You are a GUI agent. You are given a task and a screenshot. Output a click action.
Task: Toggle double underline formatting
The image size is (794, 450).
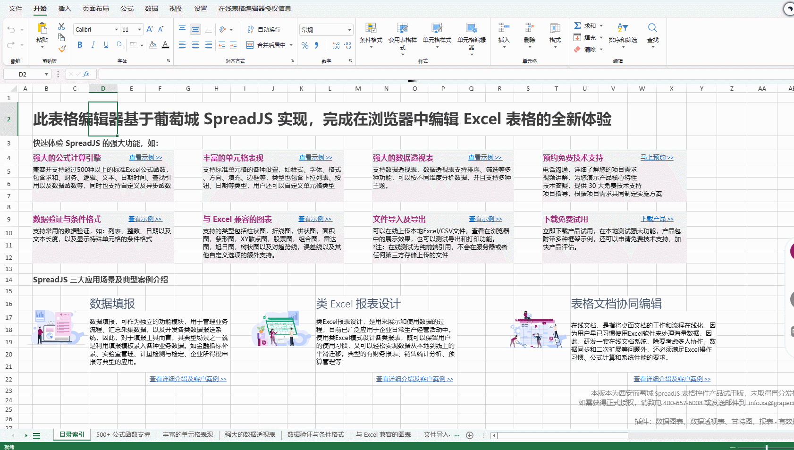119,45
